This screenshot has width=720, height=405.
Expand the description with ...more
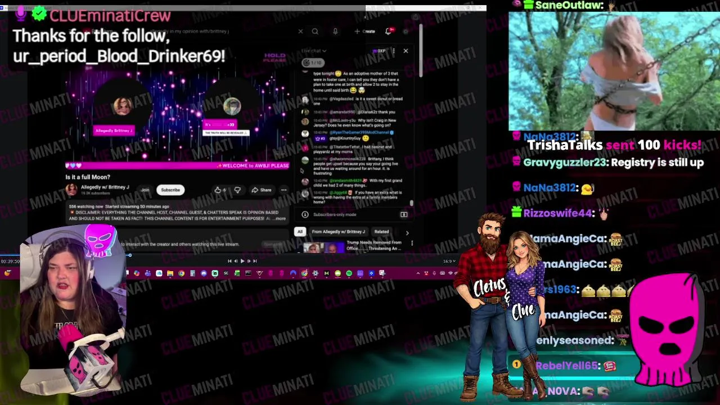(x=280, y=218)
